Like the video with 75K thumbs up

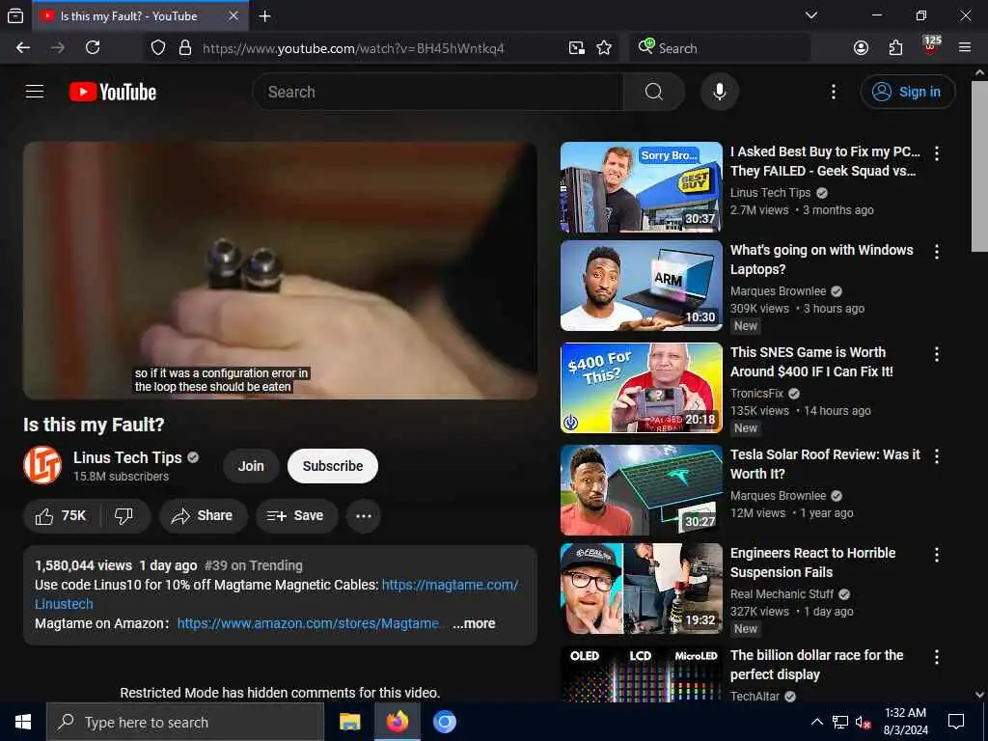61,516
